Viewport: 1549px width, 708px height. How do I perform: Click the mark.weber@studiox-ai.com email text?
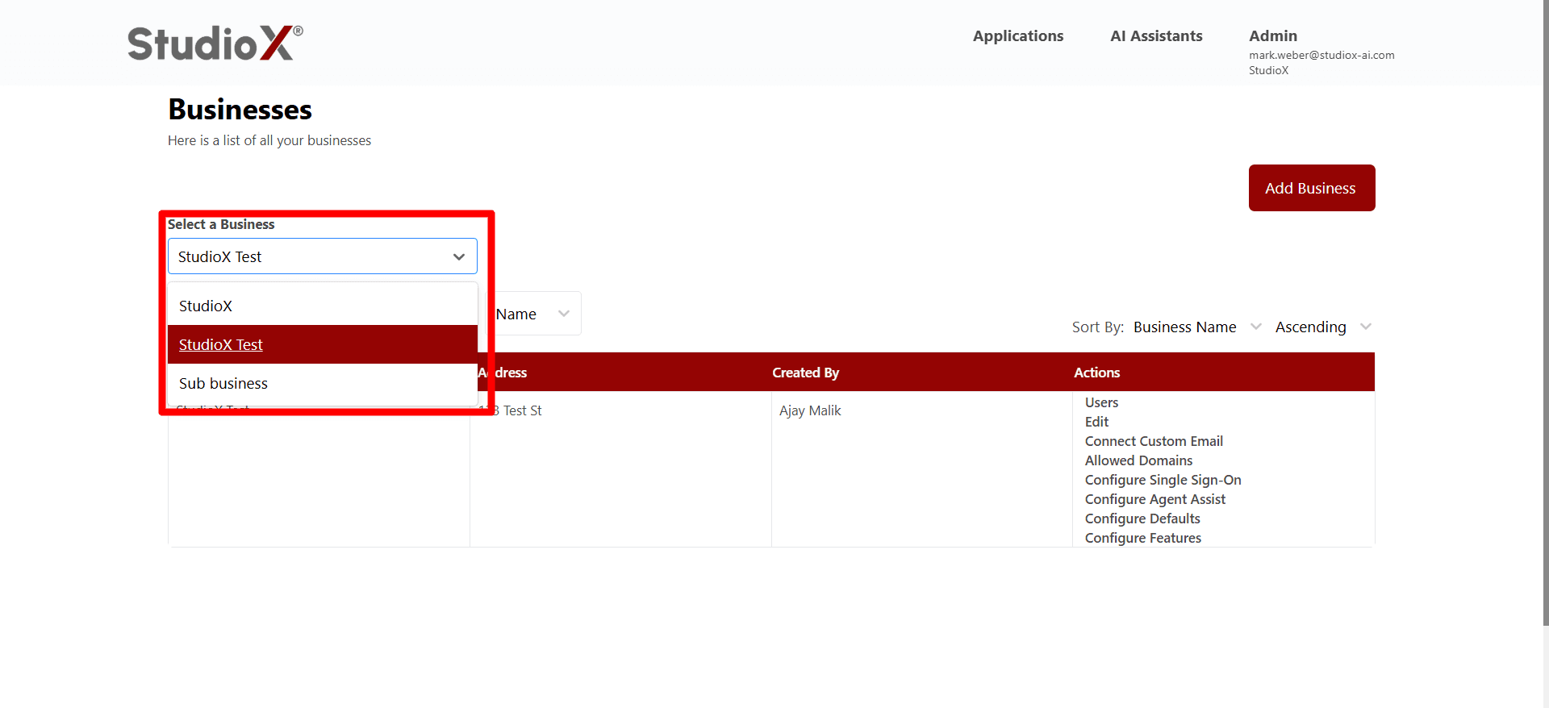[1321, 55]
